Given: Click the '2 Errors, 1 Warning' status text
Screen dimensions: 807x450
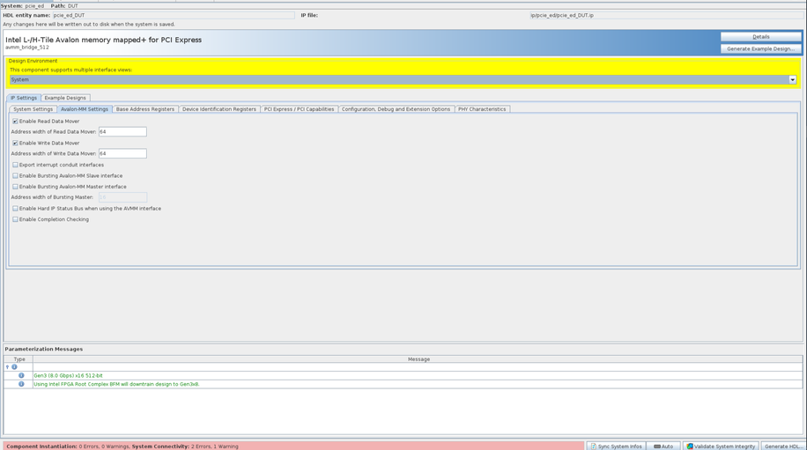Looking at the screenshot, I should click(x=214, y=446).
